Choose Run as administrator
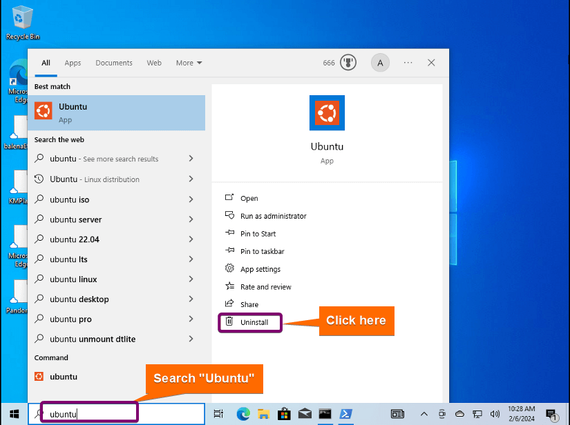 click(x=266, y=216)
